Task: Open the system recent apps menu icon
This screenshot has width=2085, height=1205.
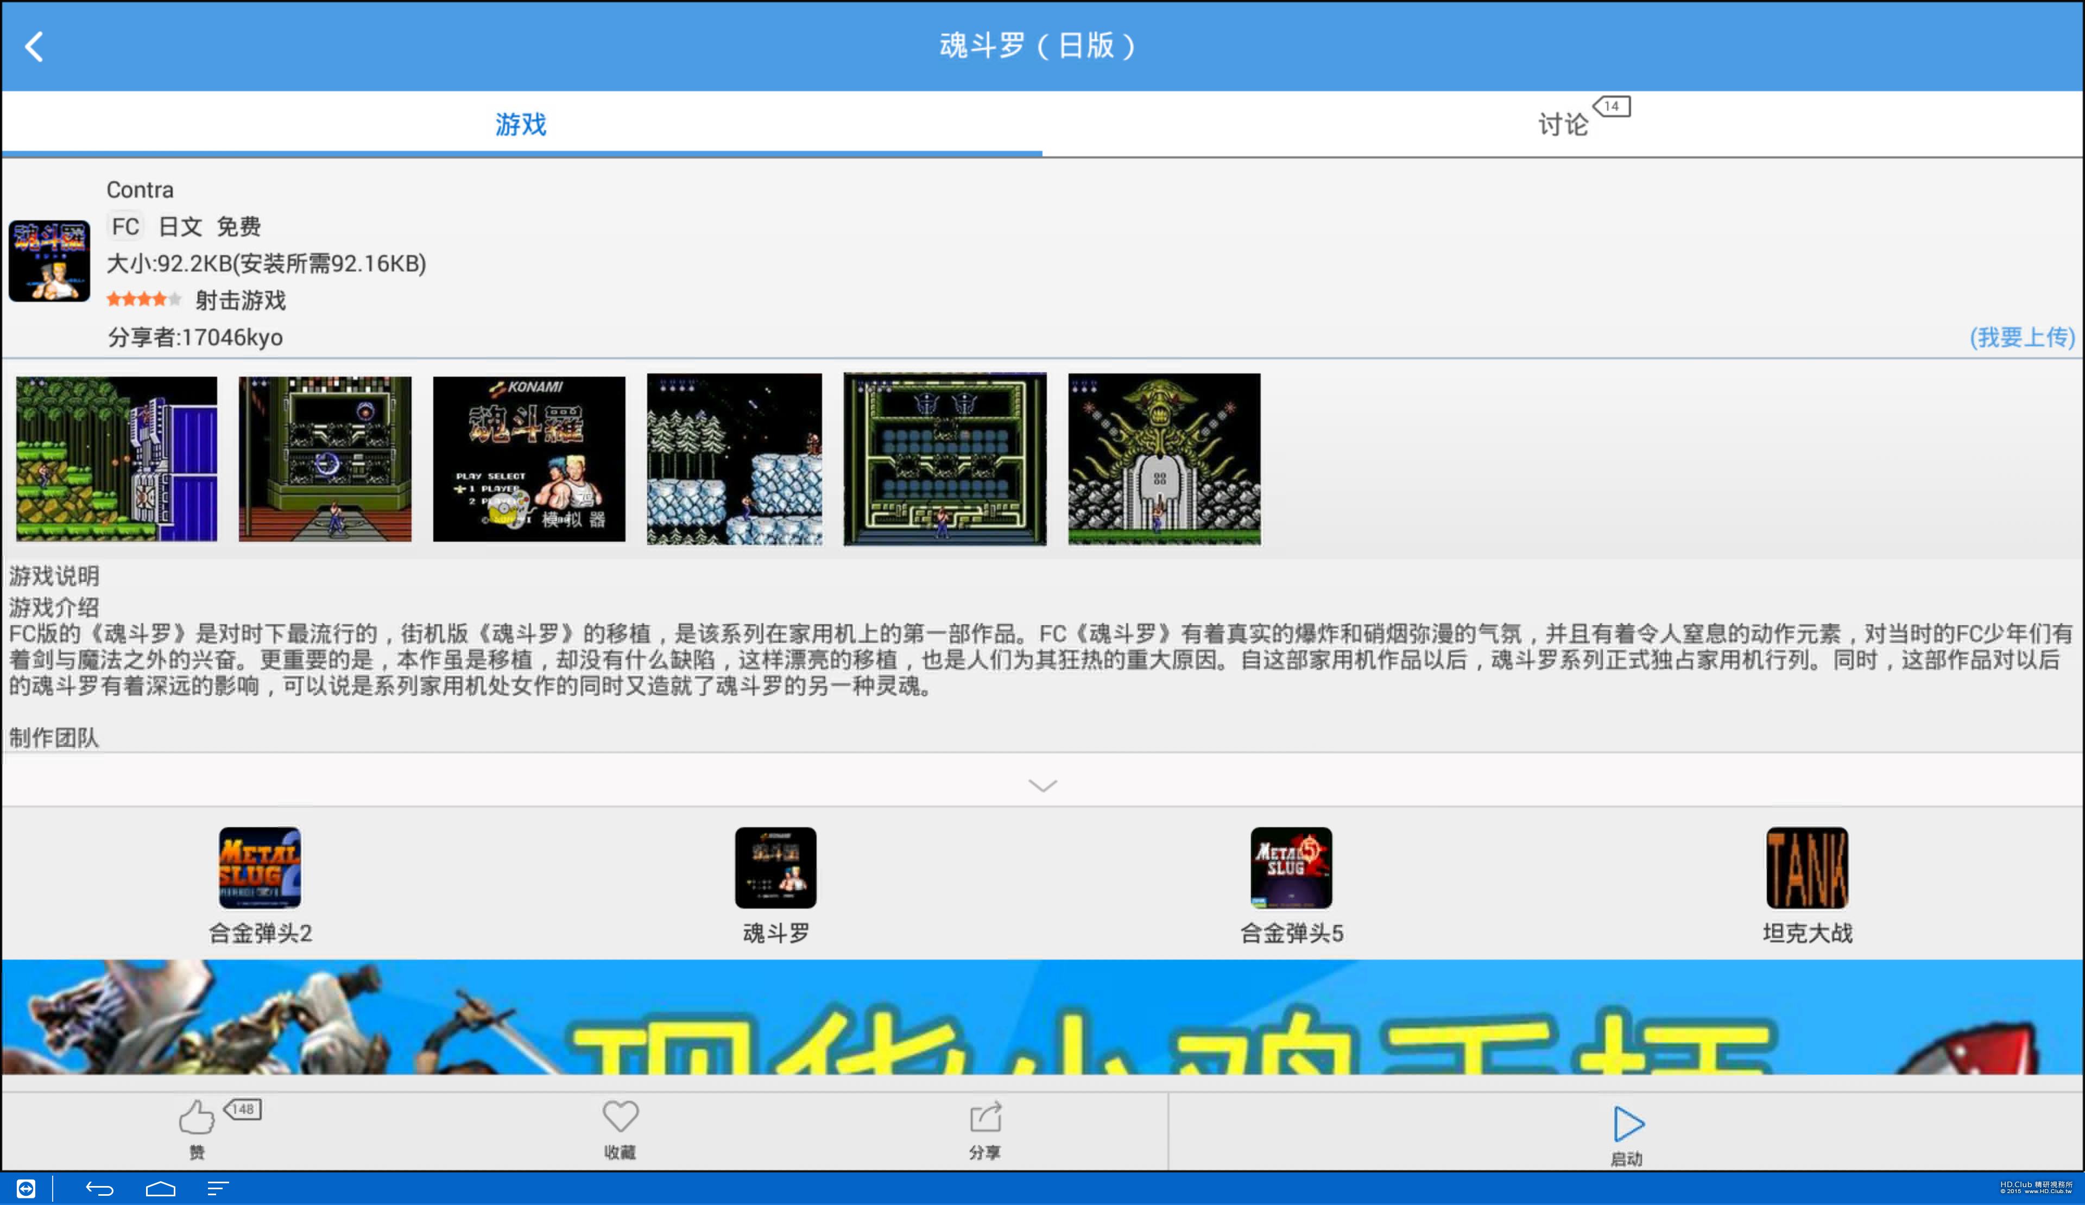Action: [218, 1189]
